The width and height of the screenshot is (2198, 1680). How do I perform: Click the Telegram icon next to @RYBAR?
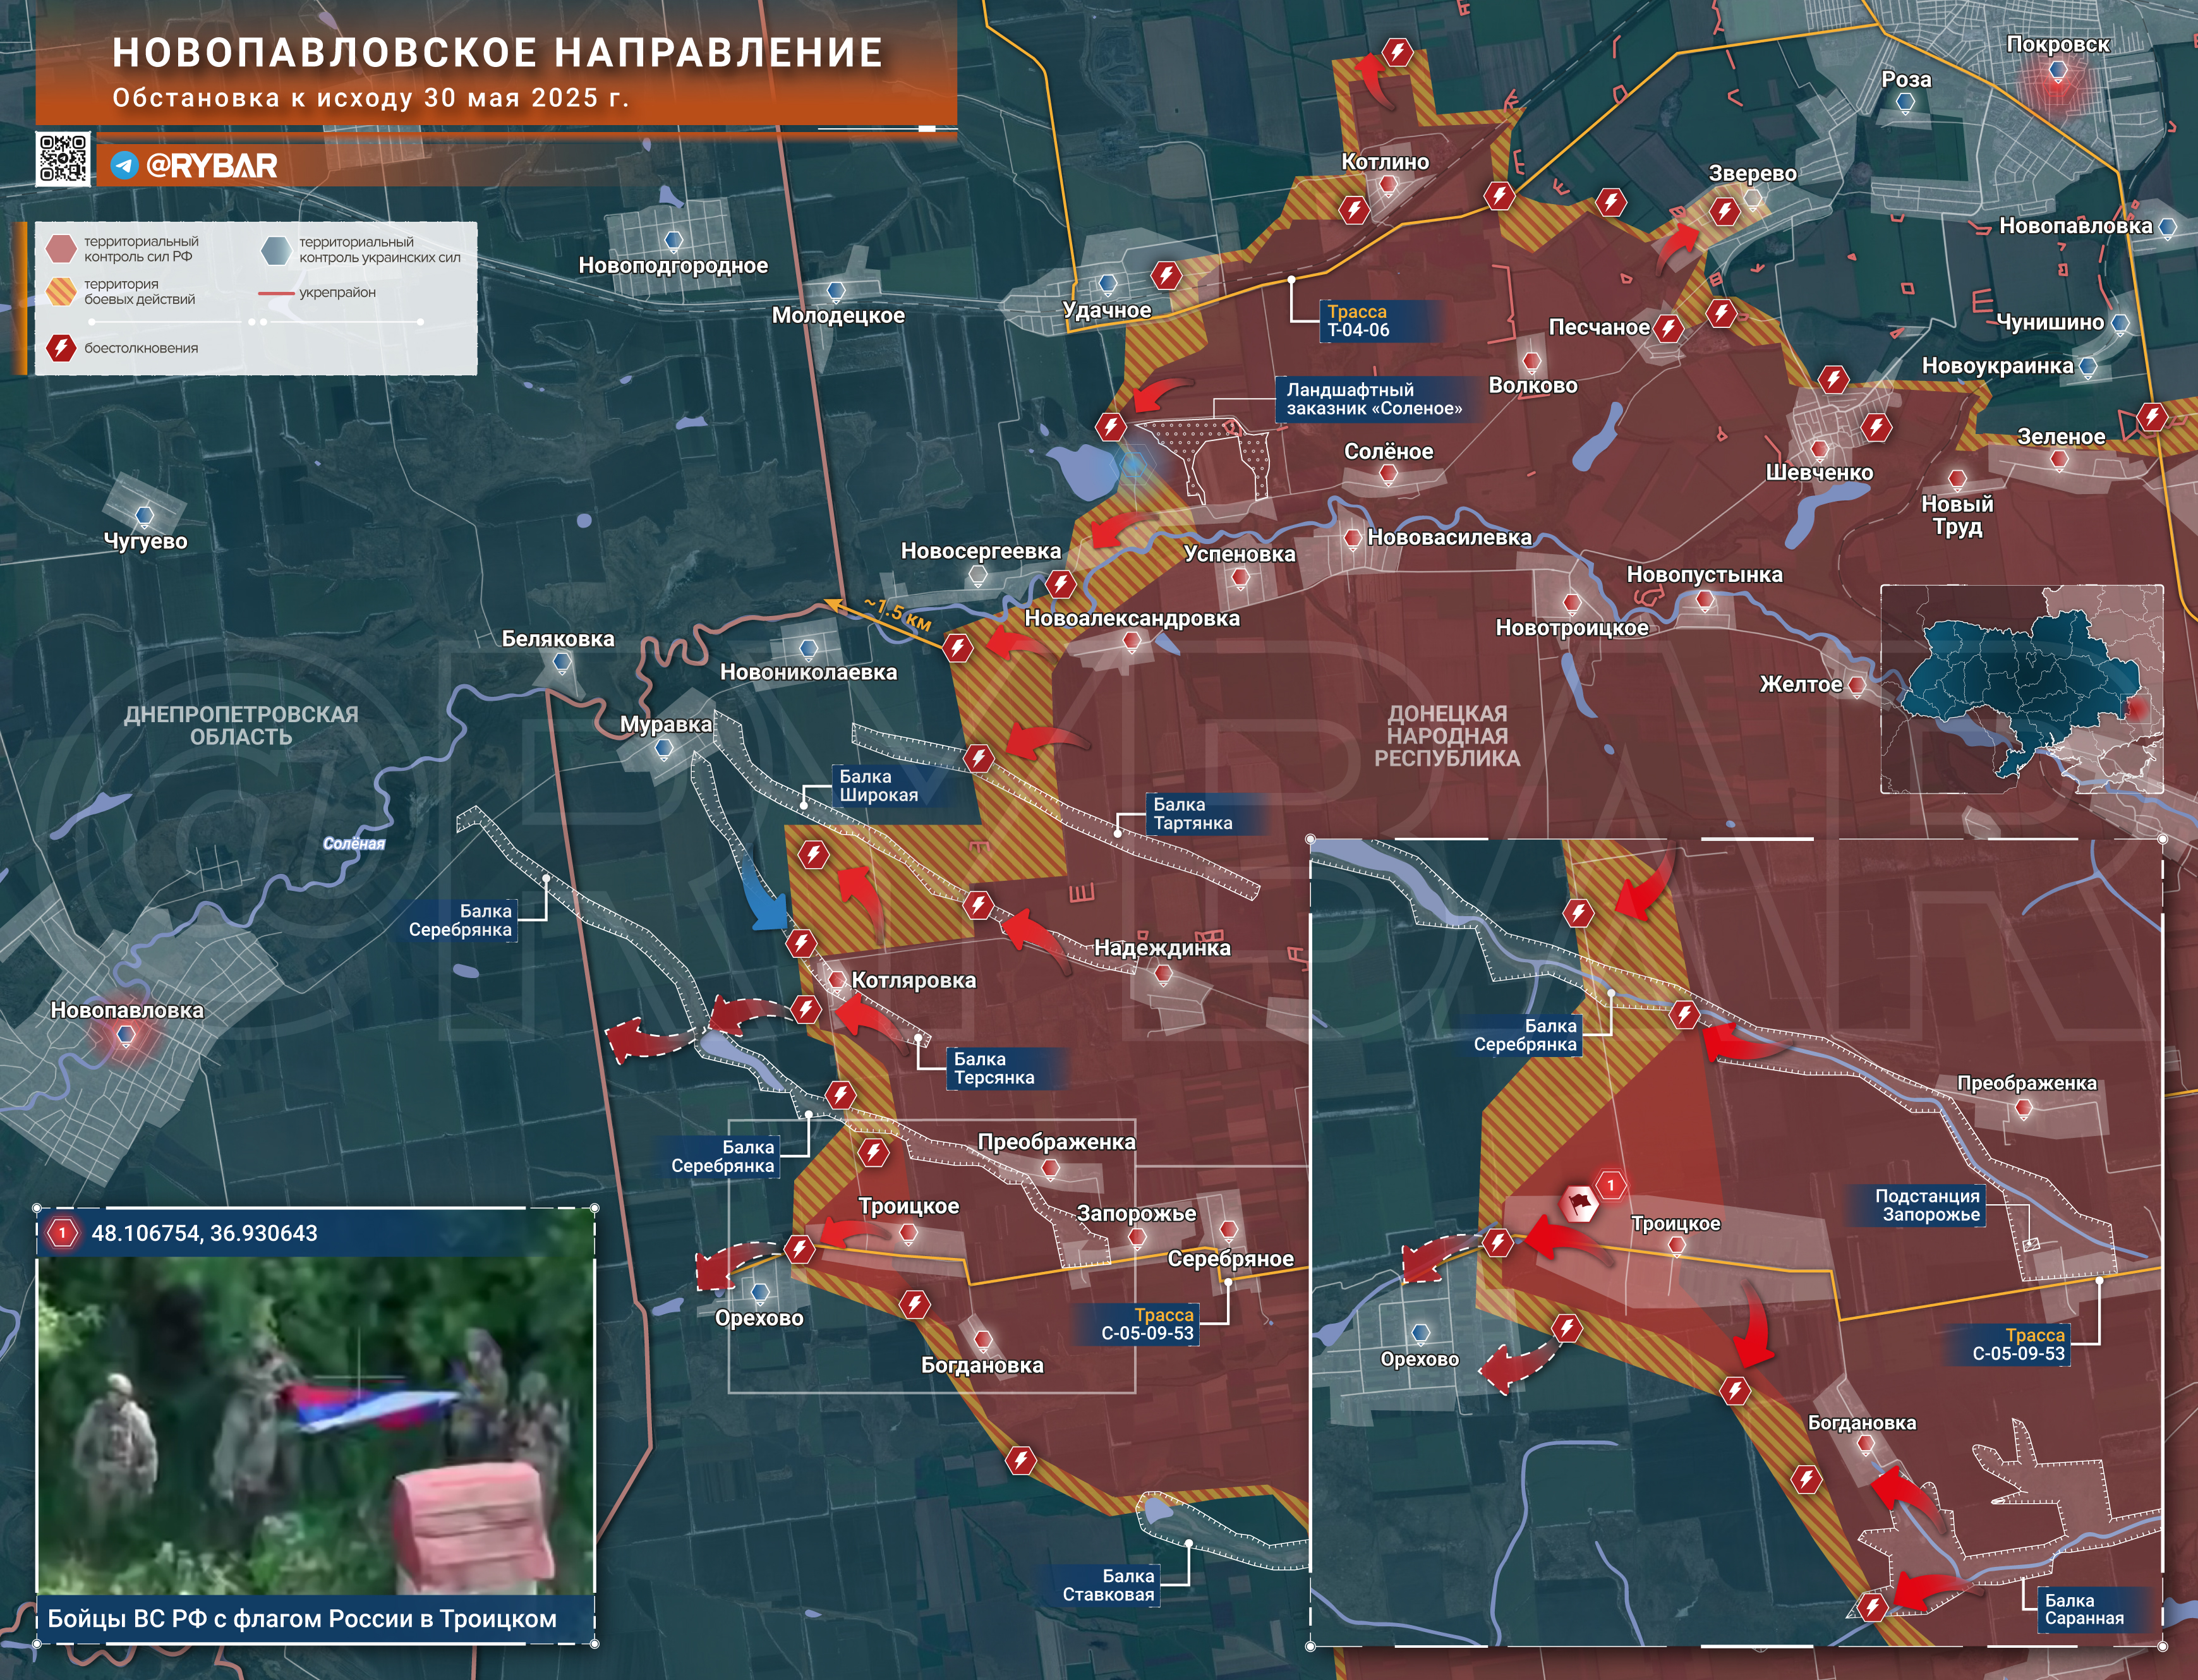pyautogui.click(x=124, y=165)
